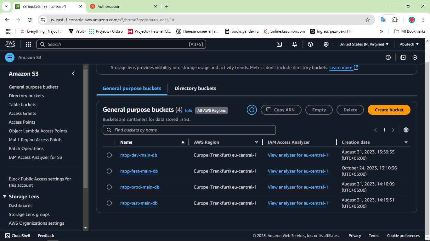Switch to General purpose buckets tab
The image size is (430, 241).
[132, 88]
